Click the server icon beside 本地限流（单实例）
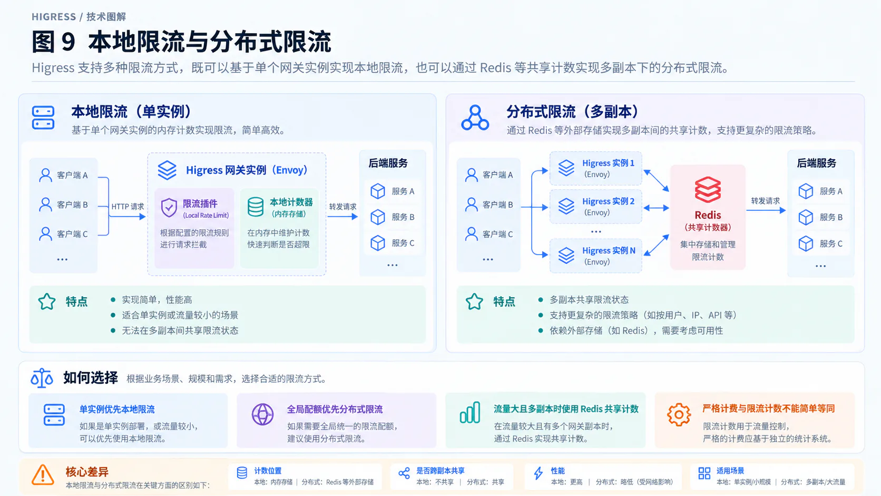The height and width of the screenshot is (496, 881). pos(43,118)
